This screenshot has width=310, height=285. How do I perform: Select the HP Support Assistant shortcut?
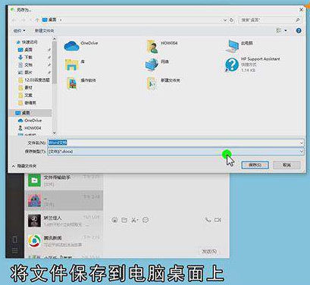pyautogui.click(x=252, y=64)
